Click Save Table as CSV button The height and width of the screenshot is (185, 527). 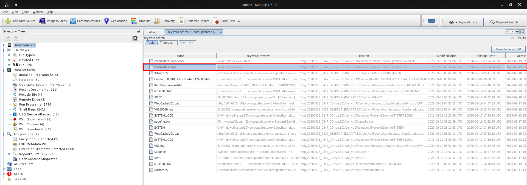(508, 49)
